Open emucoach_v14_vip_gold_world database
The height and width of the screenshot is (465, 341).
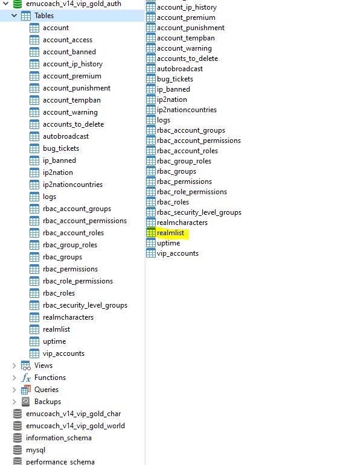(75, 426)
